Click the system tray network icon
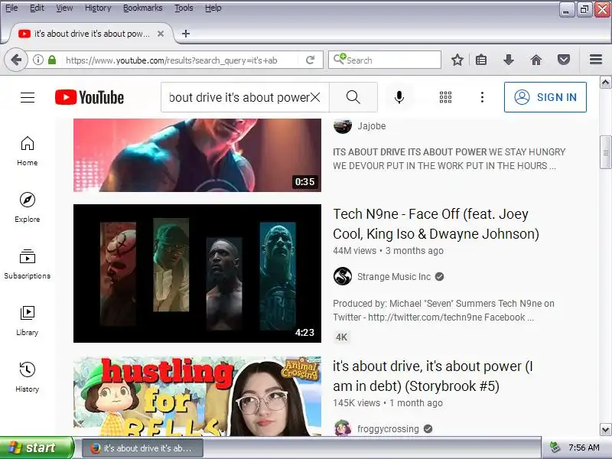This screenshot has width=612, height=459. click(x=555, y=448)
